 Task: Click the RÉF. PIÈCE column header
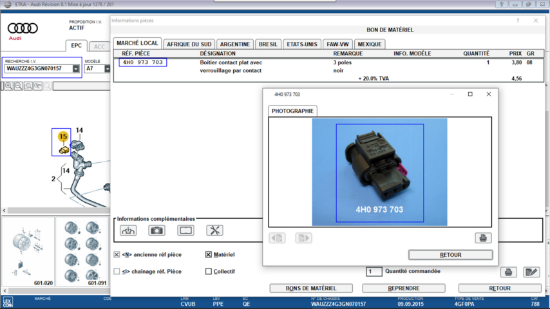(136, 53)
